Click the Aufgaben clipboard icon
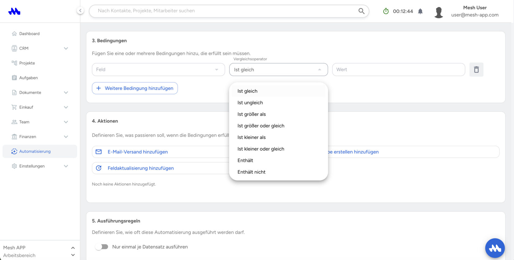This screenshot has height=260, width=514. pyautogui.click(x=14, y=78)
